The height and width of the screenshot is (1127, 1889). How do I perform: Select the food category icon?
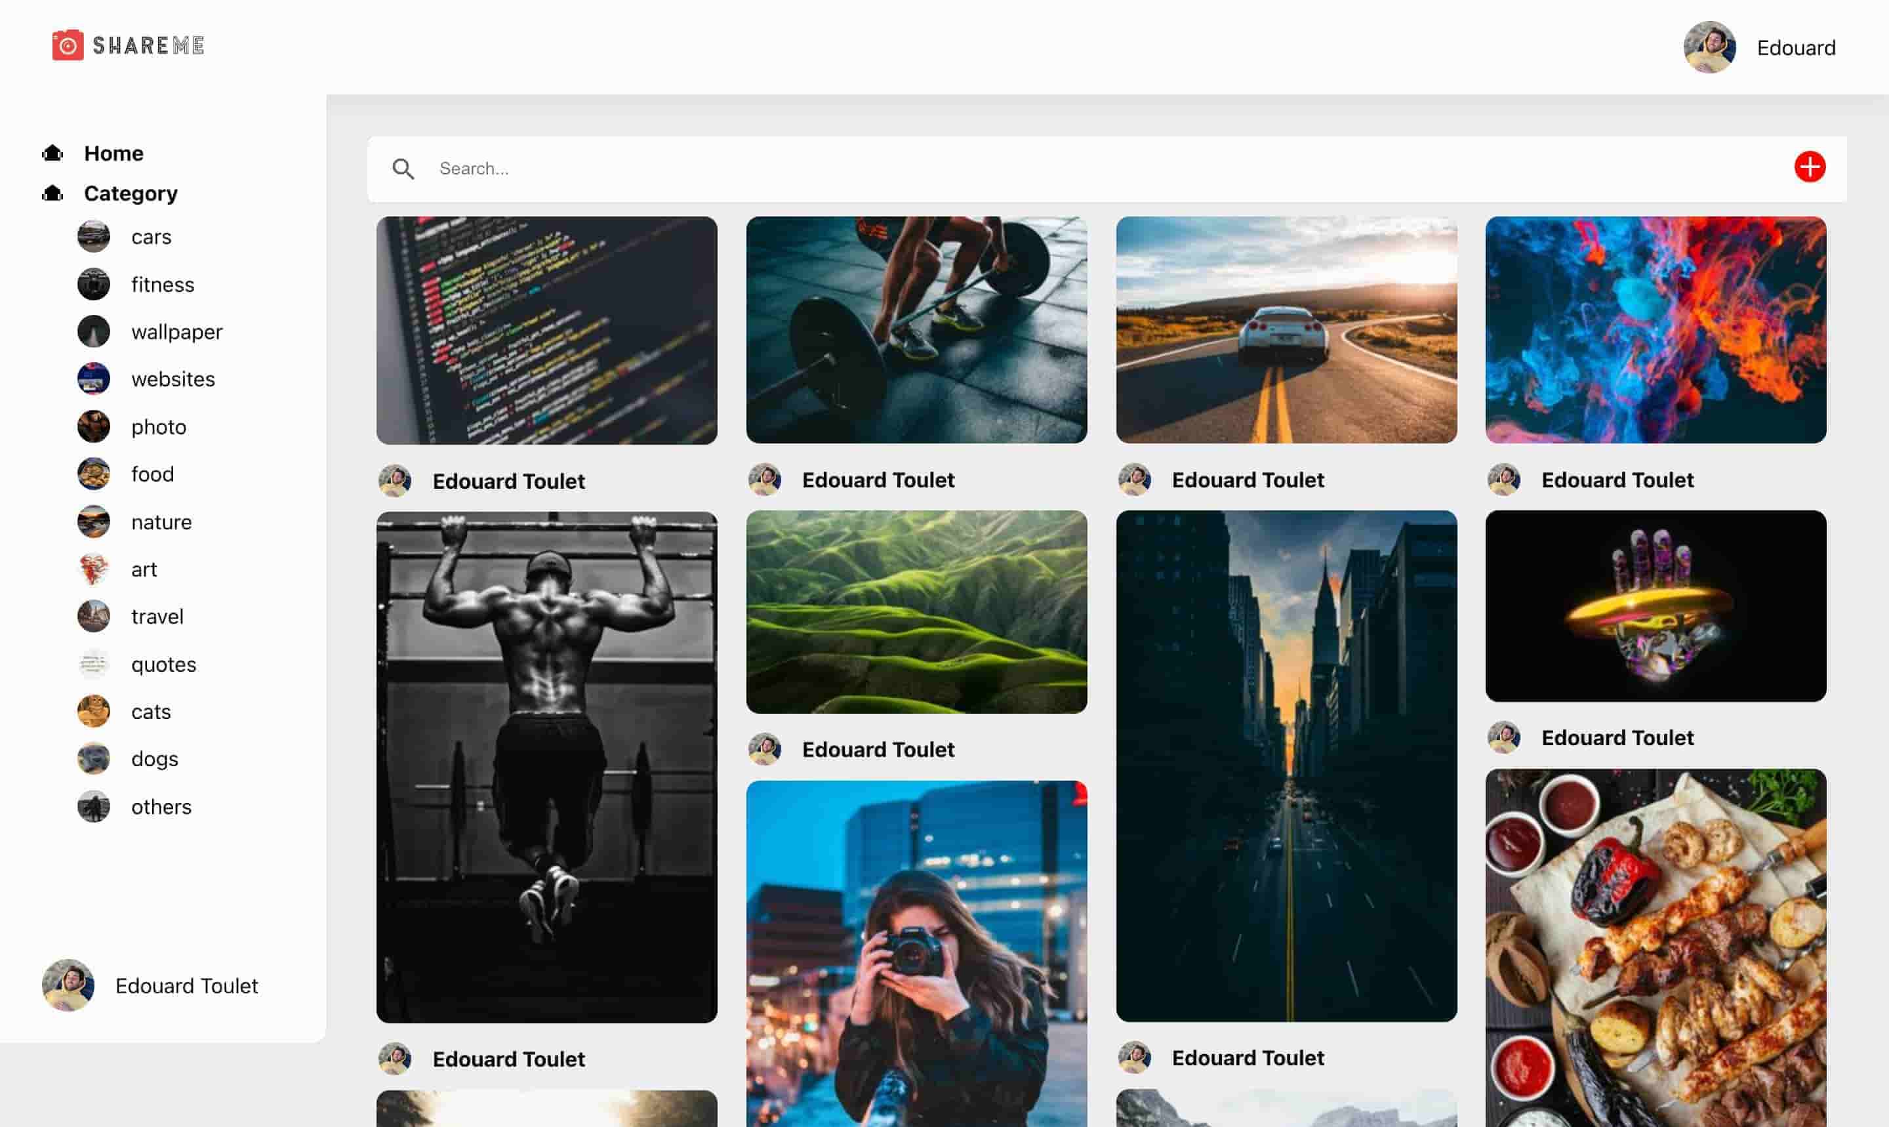(x=93, y=475)
